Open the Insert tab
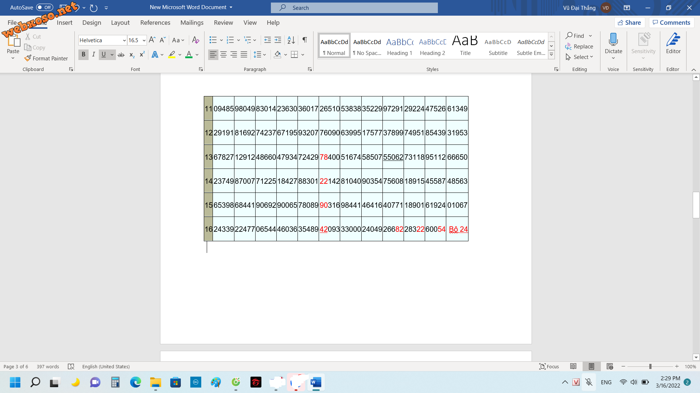 (x=65, y=23)
